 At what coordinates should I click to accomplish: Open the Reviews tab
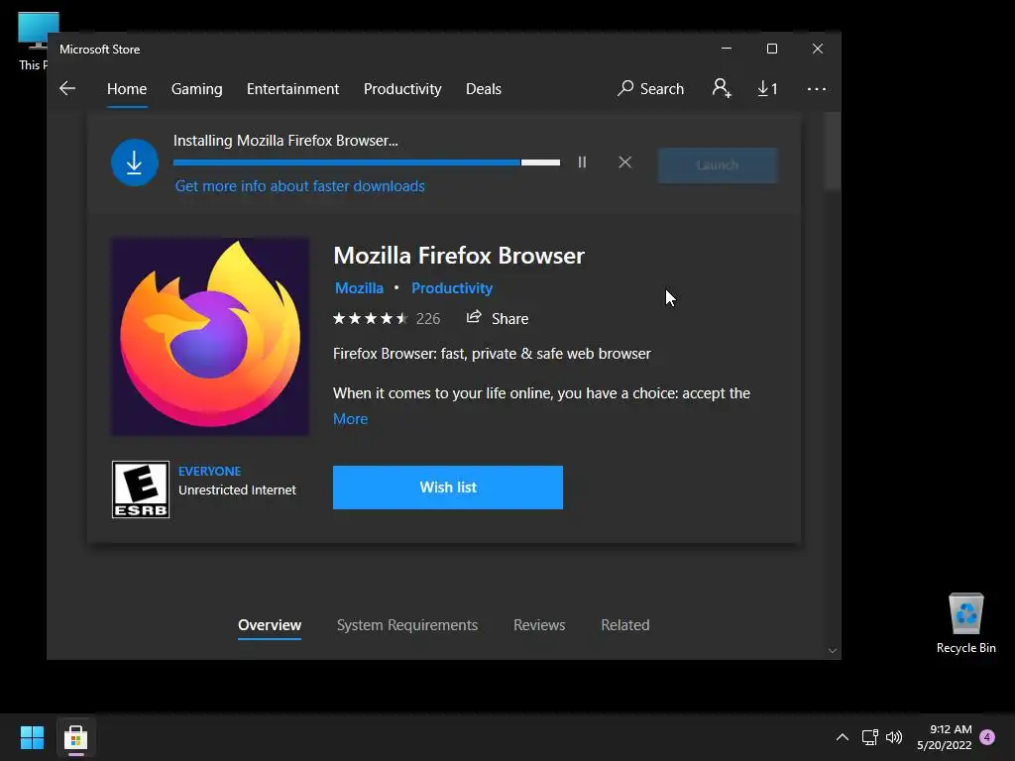(x=539, y=625)
